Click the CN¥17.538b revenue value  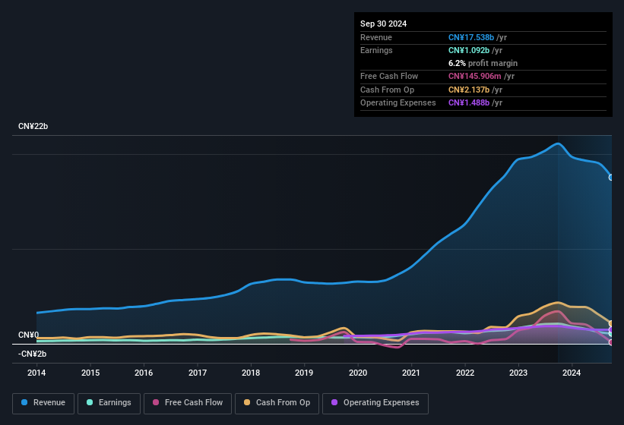coord(471,37)
